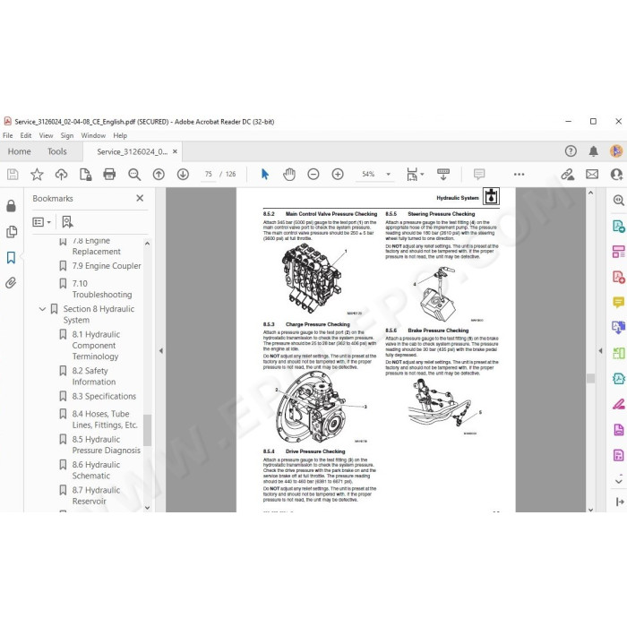Viewport: 627px width, 627px height.
Task: Click the Save file icon
Action: coord(13,175)
